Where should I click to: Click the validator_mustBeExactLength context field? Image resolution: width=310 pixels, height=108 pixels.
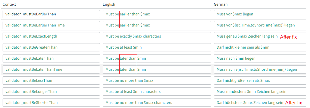51,36
